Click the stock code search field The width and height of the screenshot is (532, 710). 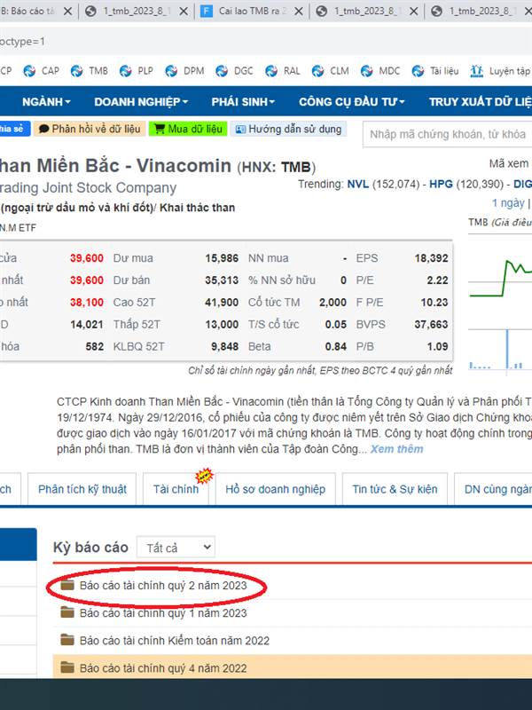coord(448,135)
